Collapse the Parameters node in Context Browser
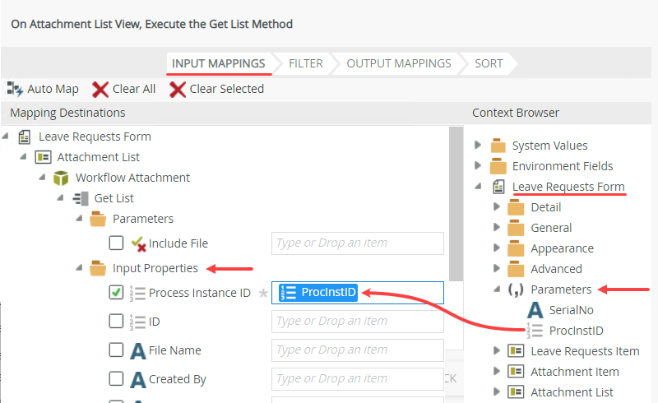This screenshot has height=403, width=658. tap(497, 290)
